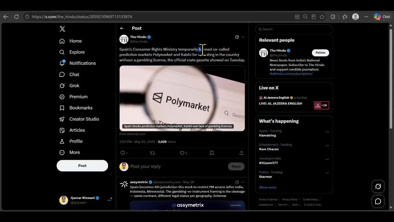Open the Polymarket article image
The height and width of the screenshot is (222, 394).
pos(182,98)
